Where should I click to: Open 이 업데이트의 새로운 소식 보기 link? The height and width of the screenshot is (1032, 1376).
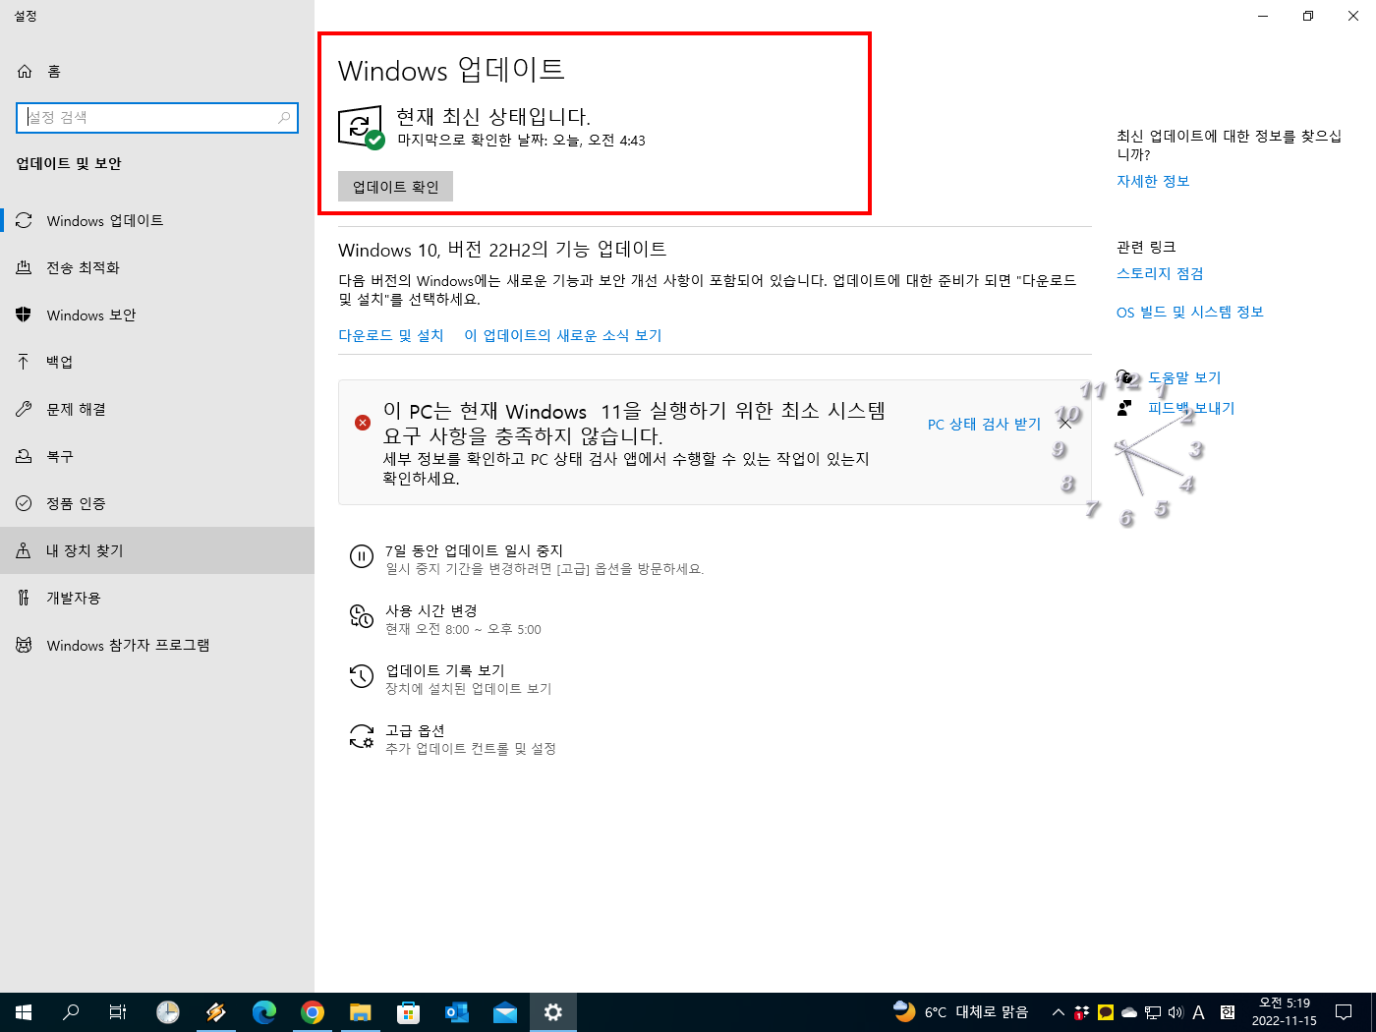563,335
